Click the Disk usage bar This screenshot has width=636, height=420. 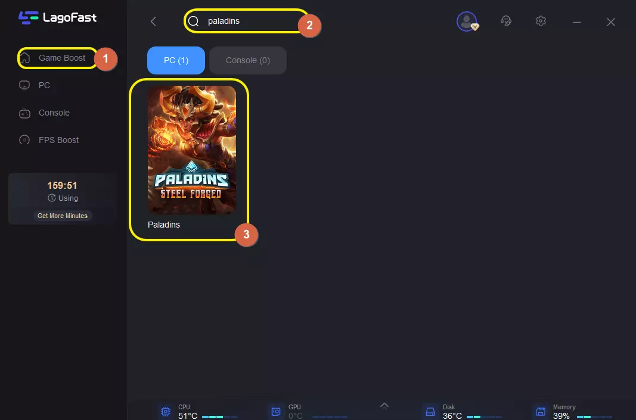[x=484, y=417]
